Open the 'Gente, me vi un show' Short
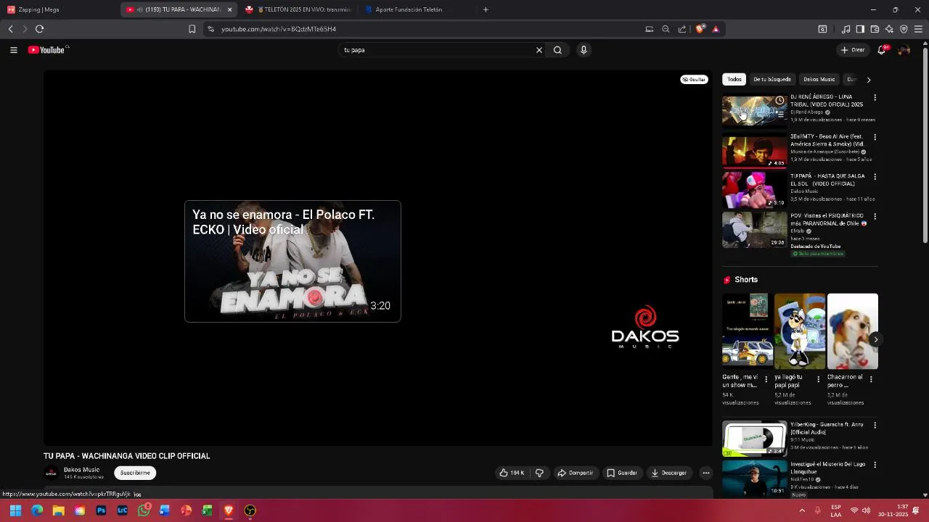This screenshot has height=522, width=929. pyautogui.click(x=748, y=331)
